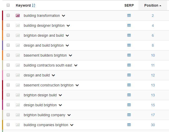
Task: Click the keyword text design and build brighton
Action: pyautogui.click(x=44, y=45)
